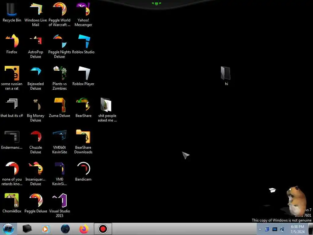Click the Plants vs Zombies icon
313x235 pixels.
point(60,78)
